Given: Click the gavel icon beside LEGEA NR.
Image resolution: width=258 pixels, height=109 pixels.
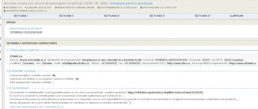Looking at the screenshot, I should point(26,8).
